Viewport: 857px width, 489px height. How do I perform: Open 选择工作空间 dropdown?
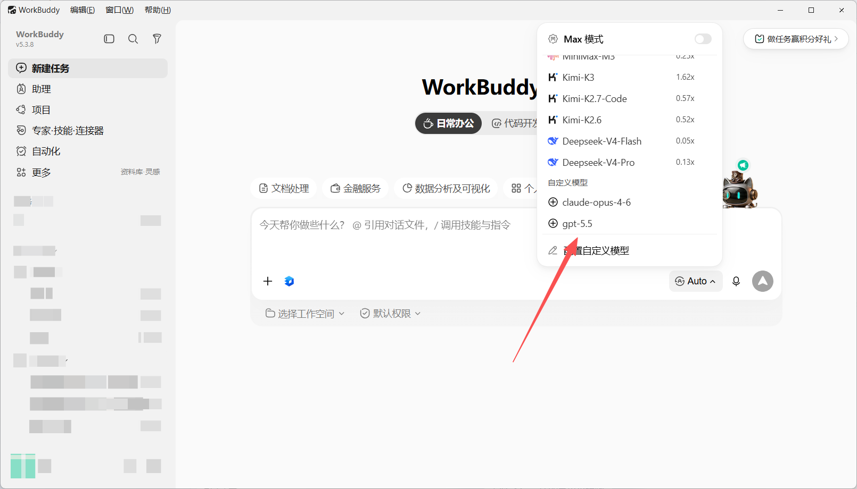coord(305,314)
